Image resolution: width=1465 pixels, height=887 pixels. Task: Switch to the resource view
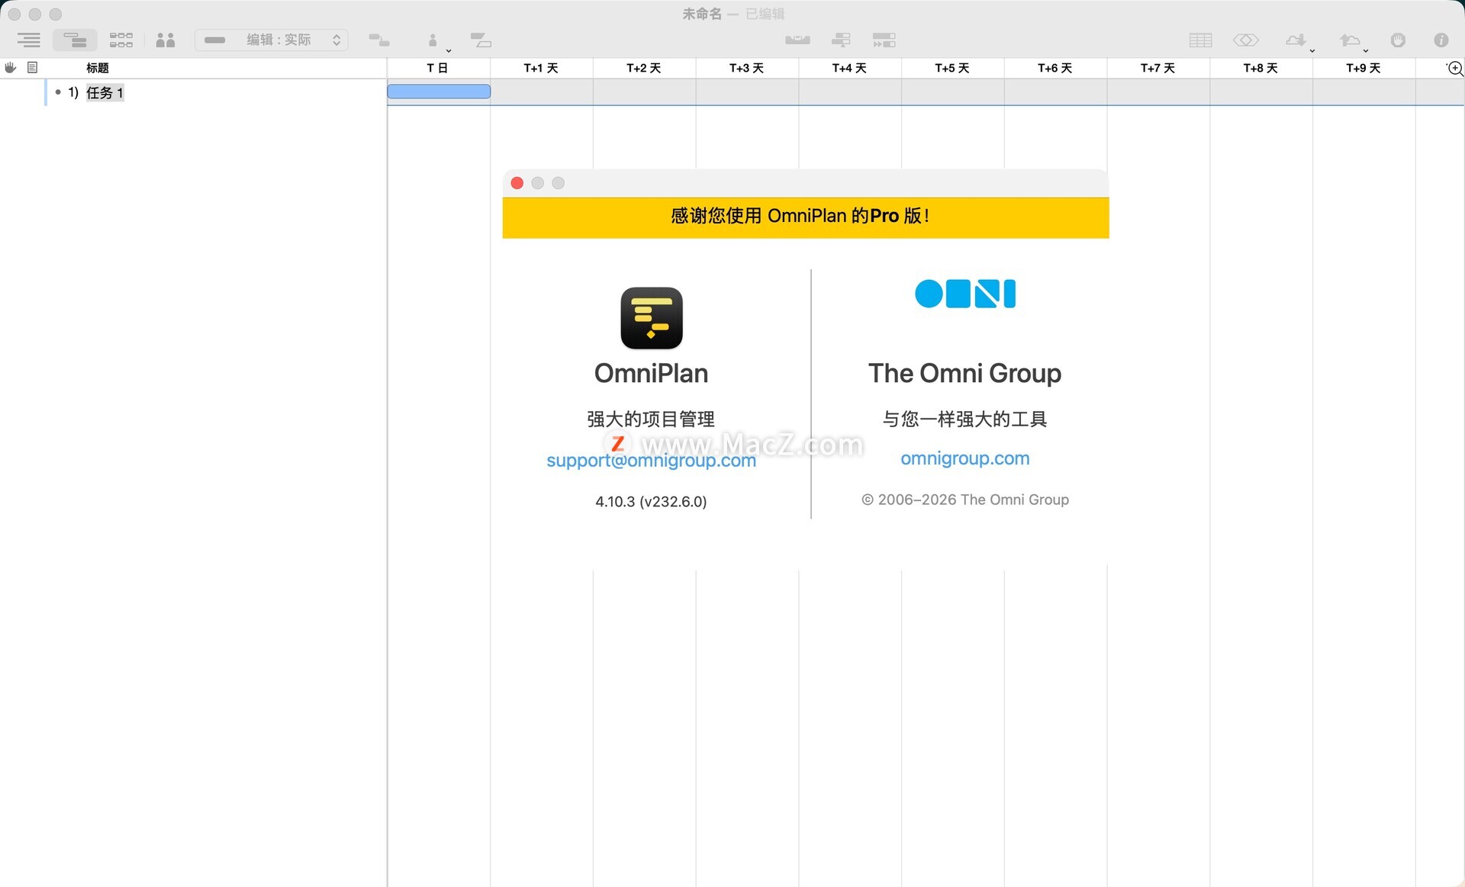click(x=166, y=40)
